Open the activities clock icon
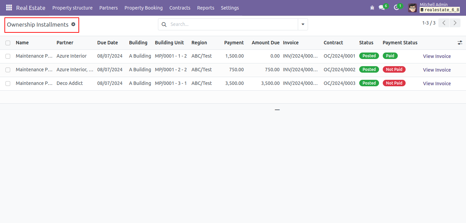The image size is (466, 223). click(396, 8)
